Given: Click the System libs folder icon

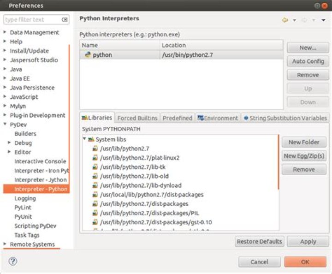Looking at the screenshot, I should [x=91, y=139].
